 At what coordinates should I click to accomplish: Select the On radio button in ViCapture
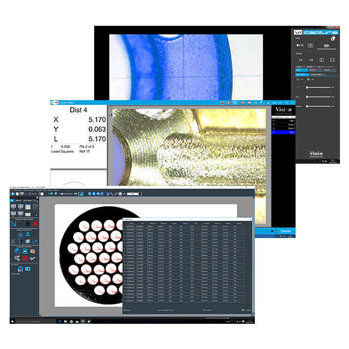pyautogui.click(x=298, y=80)
